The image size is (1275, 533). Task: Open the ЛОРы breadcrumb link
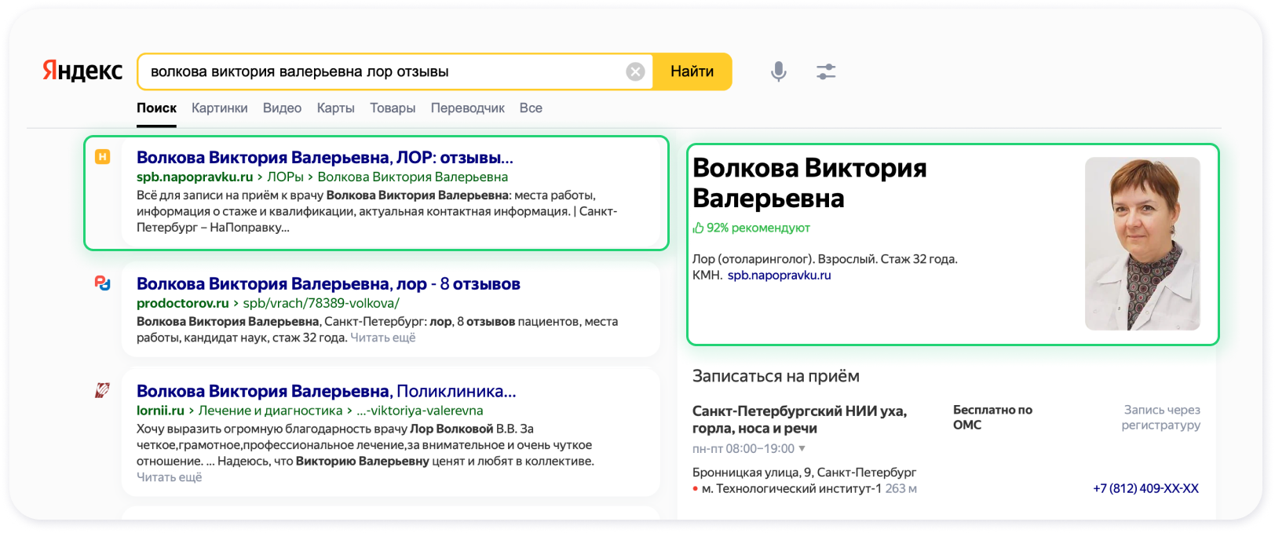tap(285, 177)
